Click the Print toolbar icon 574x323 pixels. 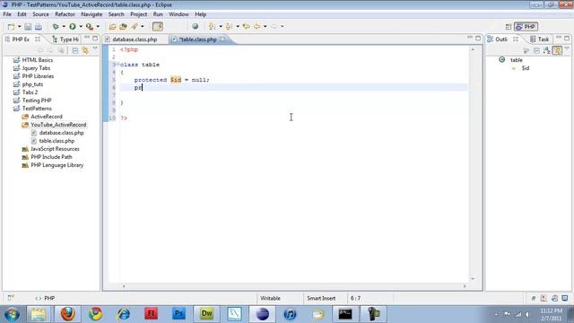tap(38, 27)
